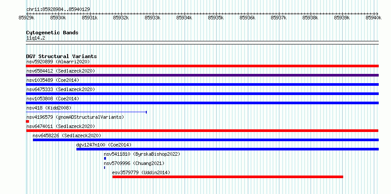Viewport: 391px width, 194px height.
Task: Click the purple nsv6584412 variant bar
Action: point(202,75)
